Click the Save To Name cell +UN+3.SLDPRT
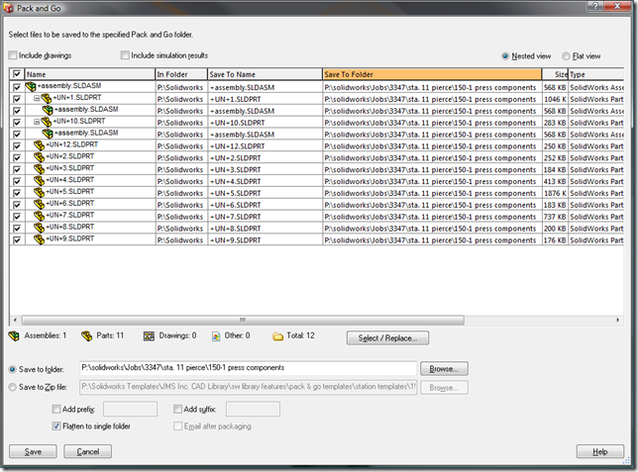This screenshot has width=638, height=472. pos(265,169)
